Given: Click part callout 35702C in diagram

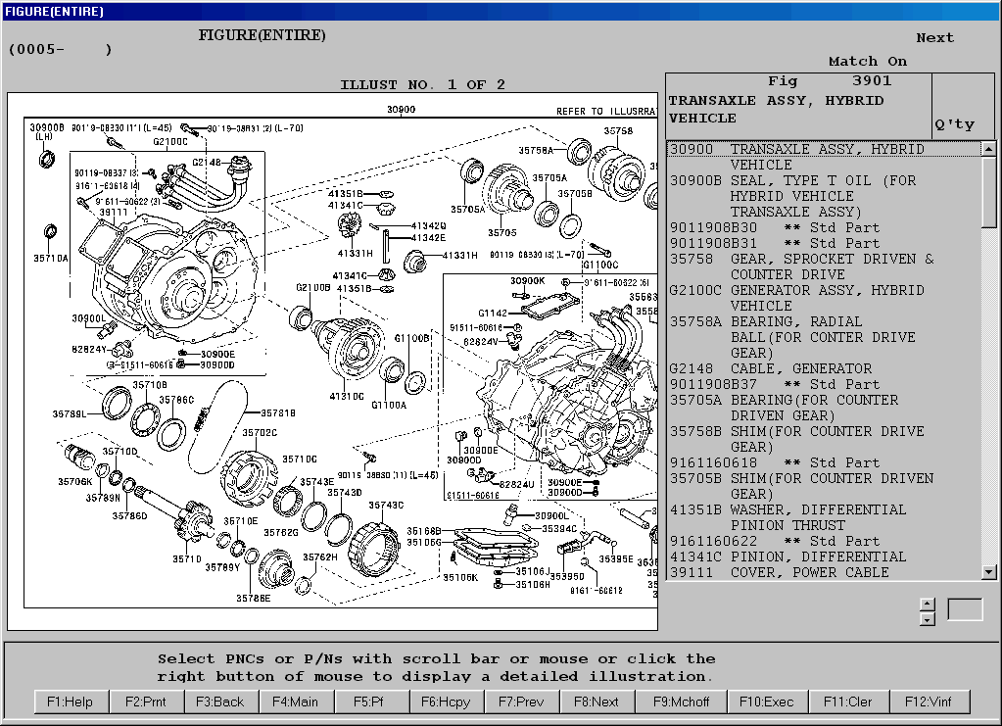Looking at the screenshot, I should click(x=260, y=433).
